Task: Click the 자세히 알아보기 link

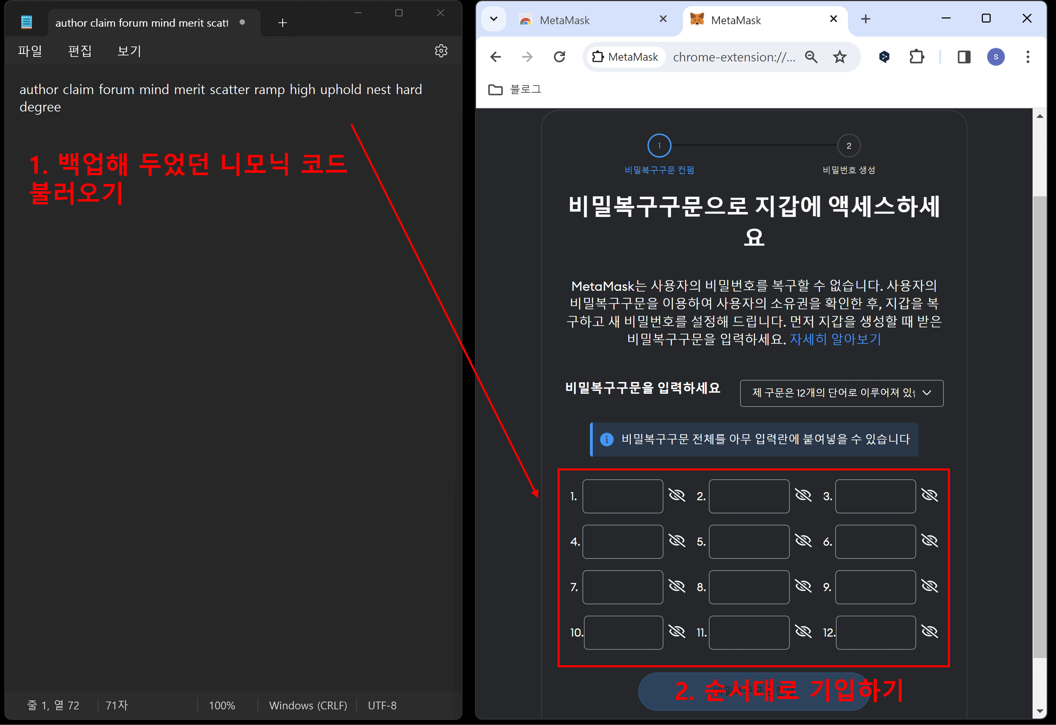Action: [835, 339]
